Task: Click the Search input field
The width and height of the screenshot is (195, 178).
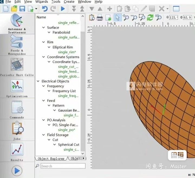Action: [x=63, y=166]
